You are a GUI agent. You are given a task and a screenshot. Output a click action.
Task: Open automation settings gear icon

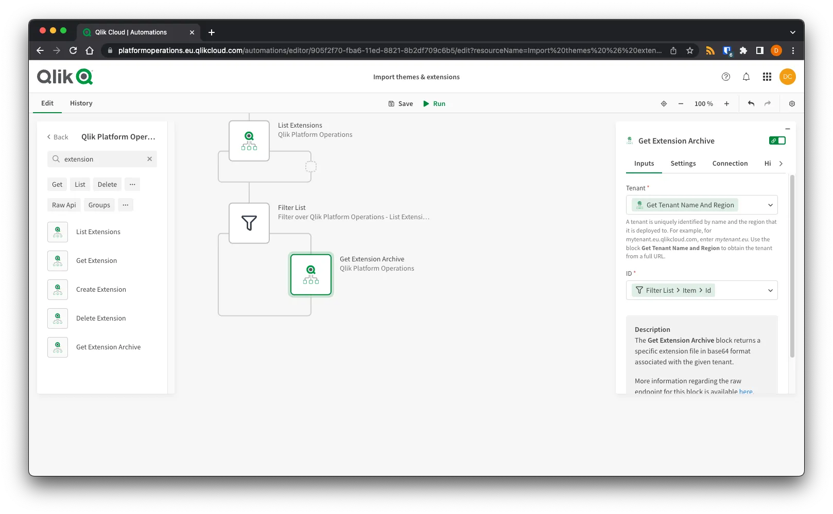click(x=792, y=103)
